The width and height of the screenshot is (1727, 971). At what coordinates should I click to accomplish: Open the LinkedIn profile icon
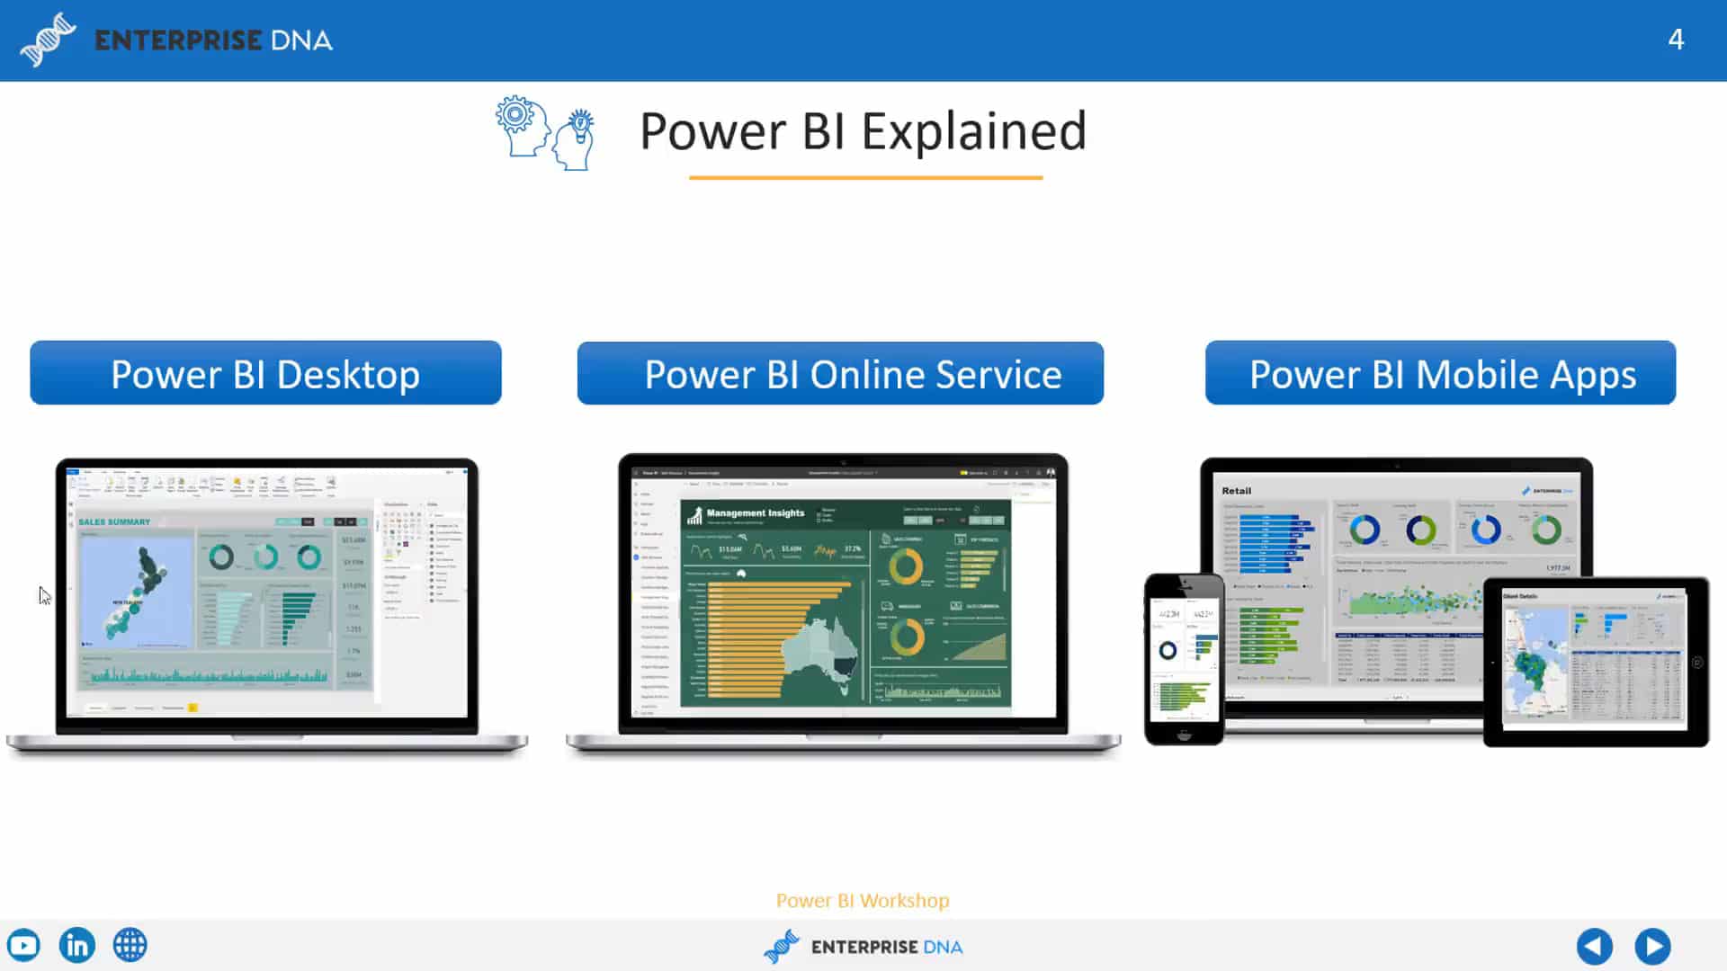pyautogui.click(x=76, y=945)
